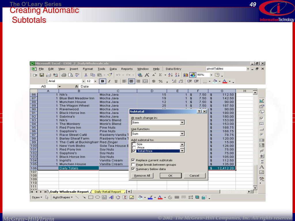Viewport: 295px width, 221px height.
Task: Select cell Daily Totals in row 106
Action: click(79, 168)
